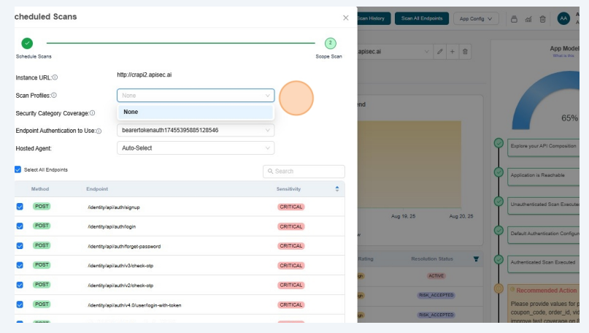Screen dimensions: 589x333
Task: Toggle the Select All Endpoints checkbox
Action: pos(18,169)
